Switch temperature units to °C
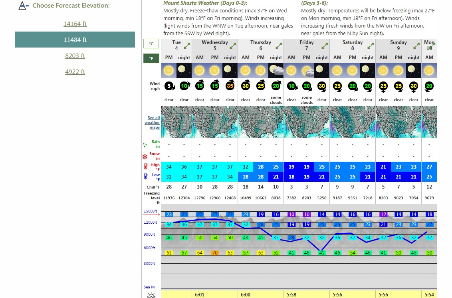The height and width of the screenshot is (298, 452). (x=151, y=44)
